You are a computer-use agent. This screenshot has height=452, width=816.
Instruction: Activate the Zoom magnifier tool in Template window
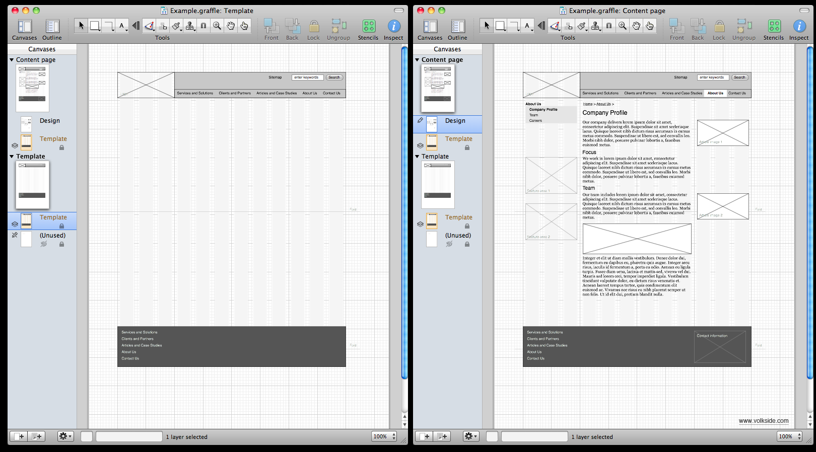click(x=217, y=26)
